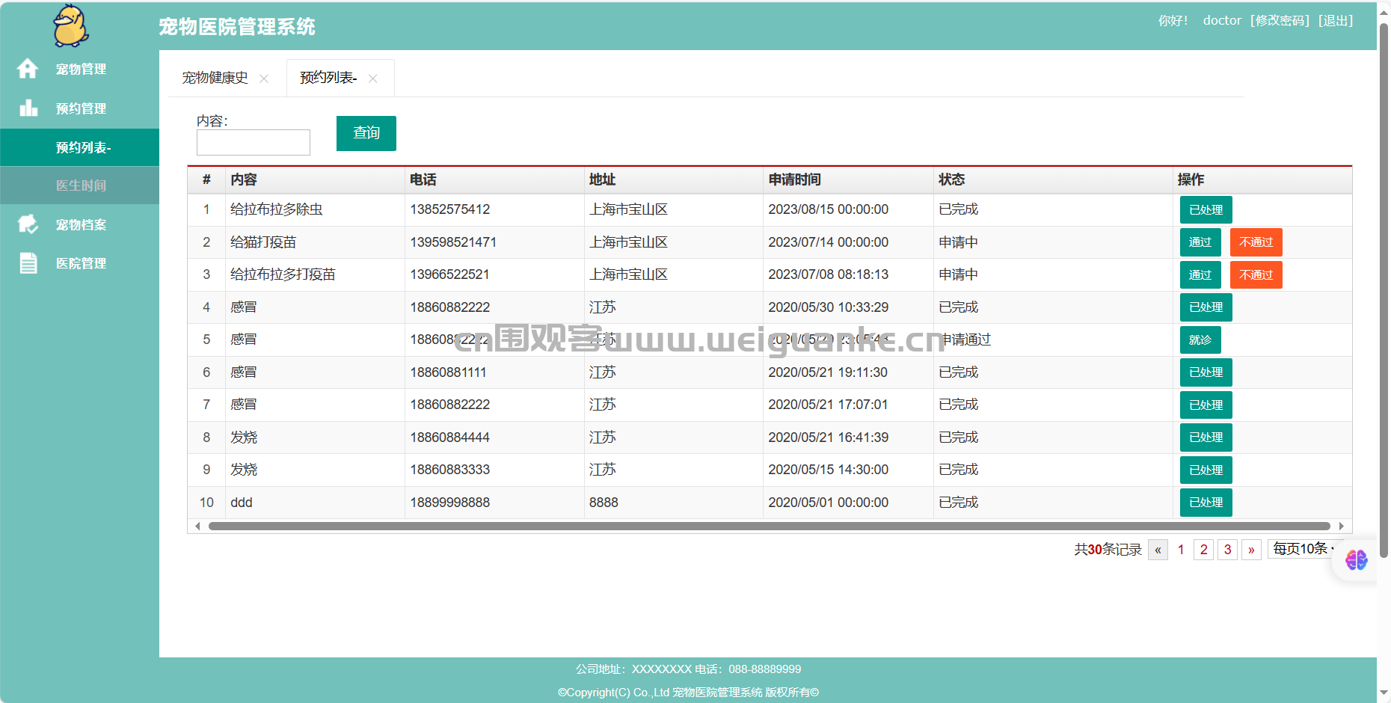Click 已处理 button in row 8
The height and width of the screenshot is (703, 1391).
tap(1206, 438)
